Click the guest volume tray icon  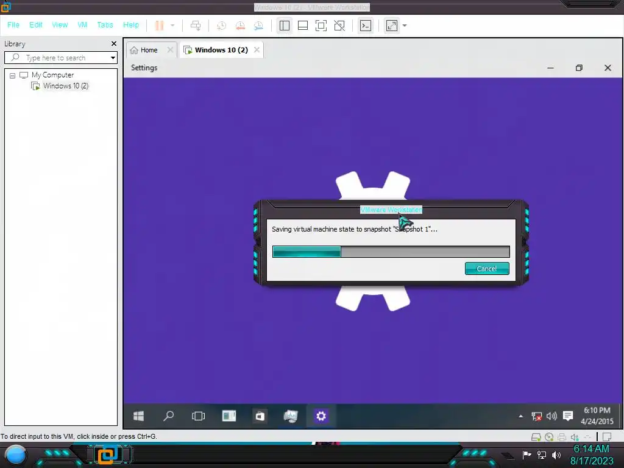pyautogui.click(x=551, y=416)
